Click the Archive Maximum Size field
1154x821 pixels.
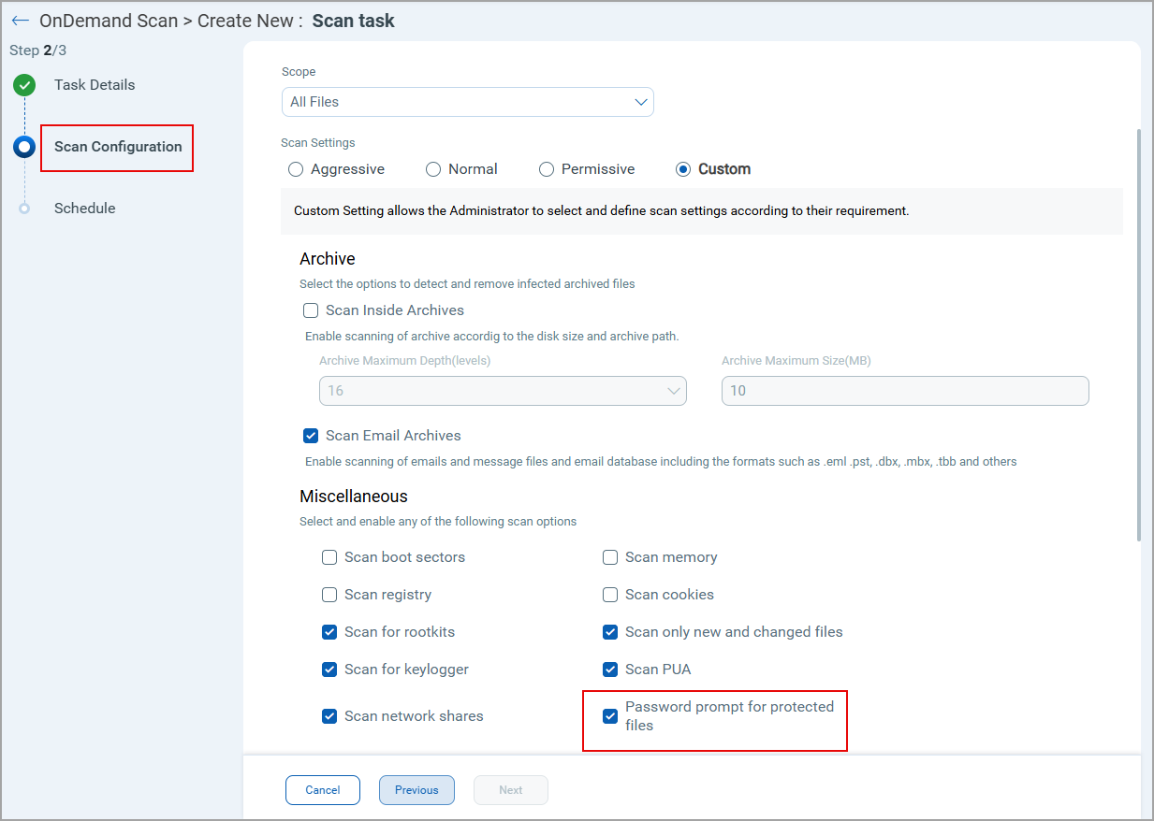click(x=905, y=391)
